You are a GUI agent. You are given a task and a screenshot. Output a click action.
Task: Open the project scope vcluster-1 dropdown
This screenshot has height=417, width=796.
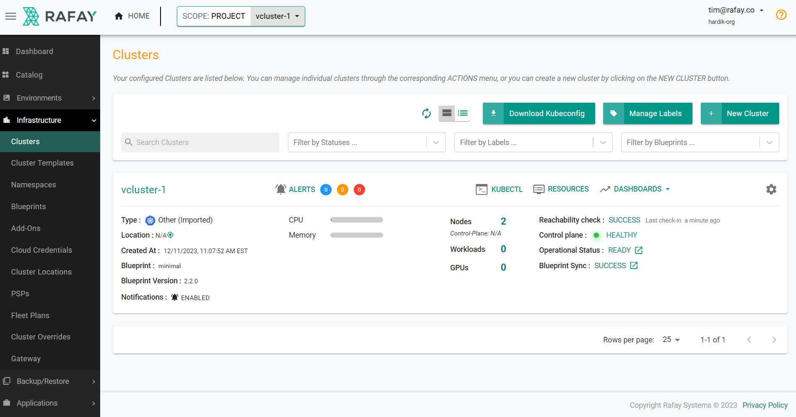[277, 16]
